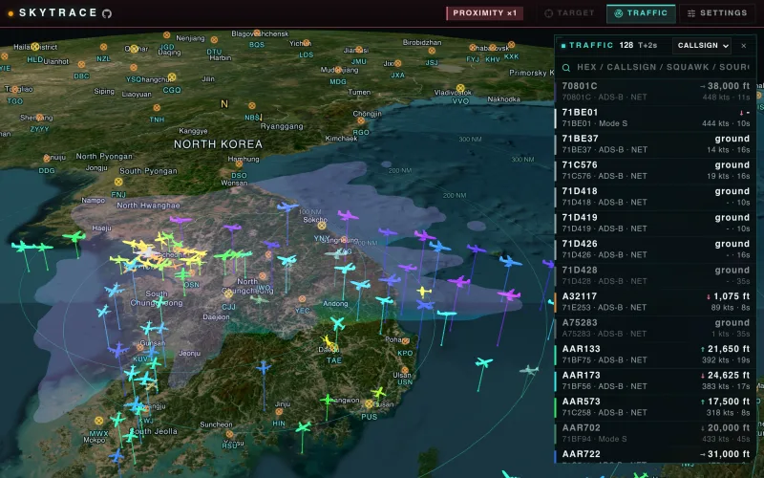This screenshot has height=478, width=764.
Task: Select the 71D428 traffic row
Action: (x=655, y=275)
